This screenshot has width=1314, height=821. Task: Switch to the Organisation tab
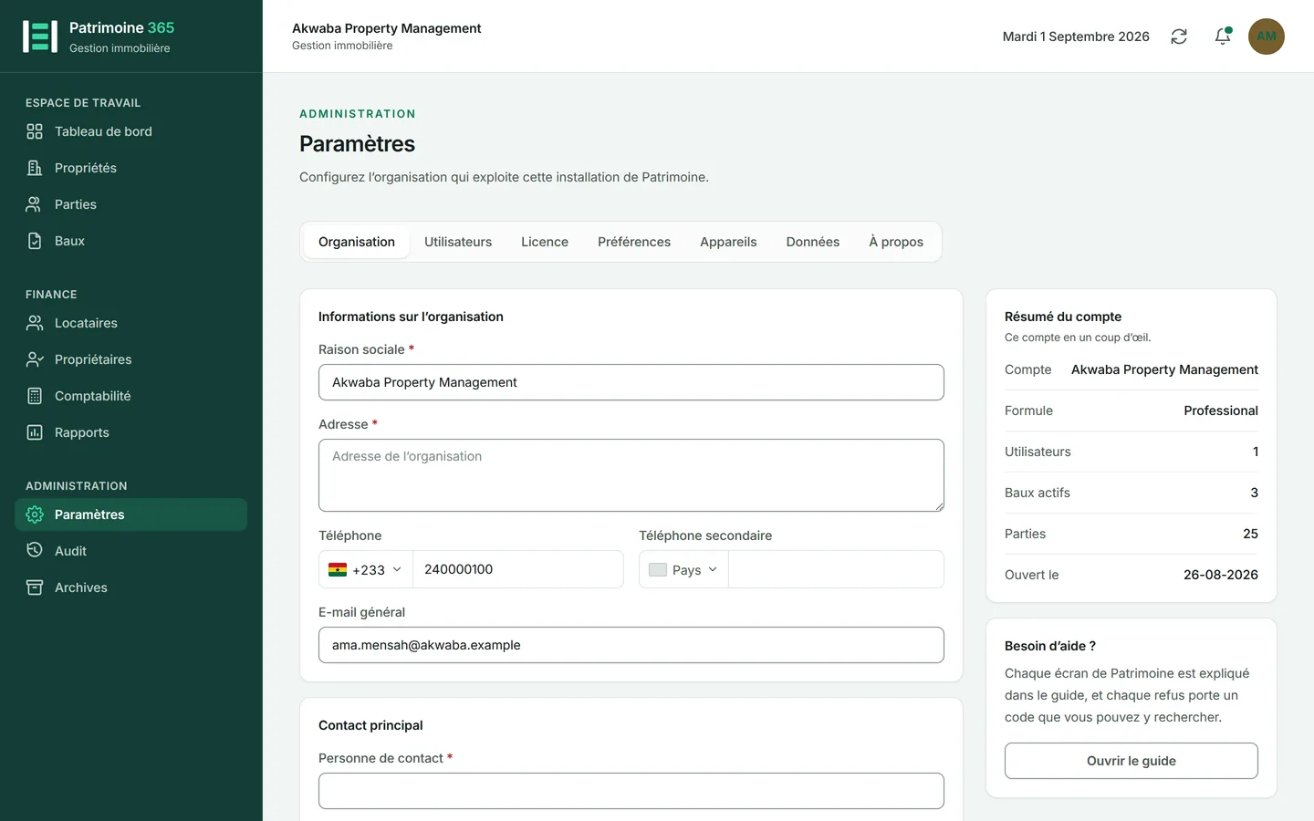pos(357,242)
